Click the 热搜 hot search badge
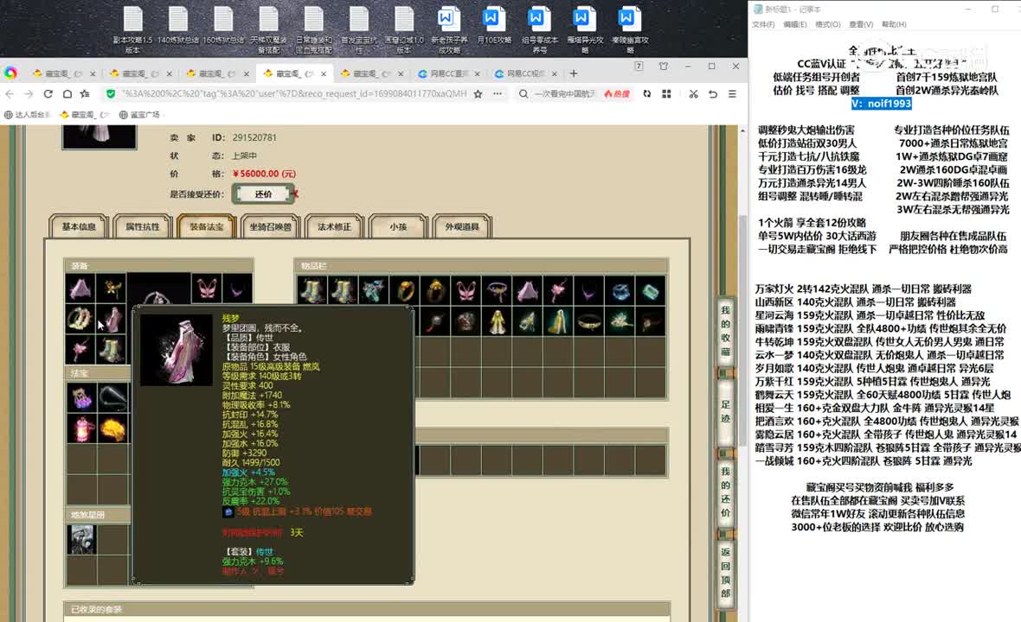Screen dimensions: 1021x622 coord(617,93)
